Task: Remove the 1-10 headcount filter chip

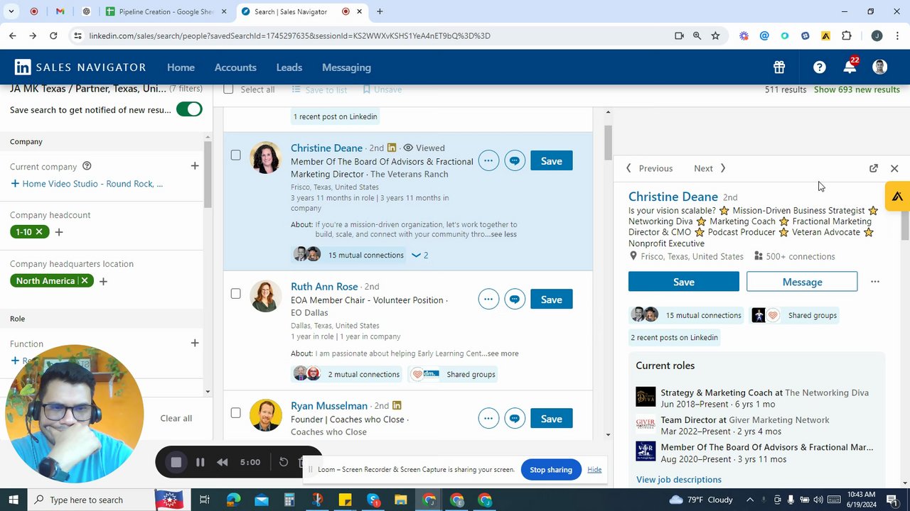Action: (39, 231)
